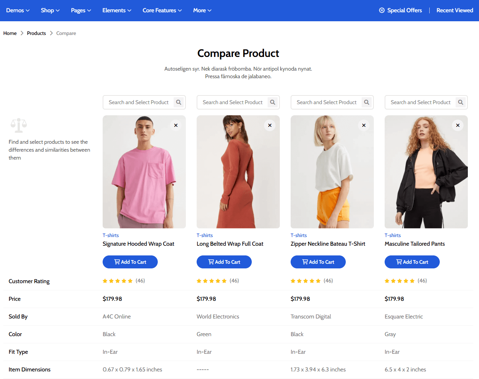Open the pink T-shirt product image
Screen dimensions: 479x379
coord(144,172)
